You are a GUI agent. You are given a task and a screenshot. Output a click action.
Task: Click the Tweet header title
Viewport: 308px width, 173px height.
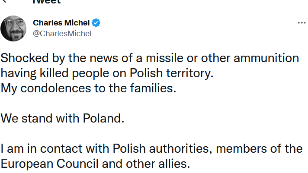pos(46,2)
